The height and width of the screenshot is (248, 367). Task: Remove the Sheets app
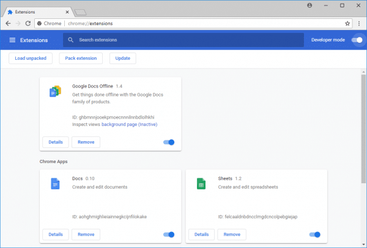click(x=232, y=235)
